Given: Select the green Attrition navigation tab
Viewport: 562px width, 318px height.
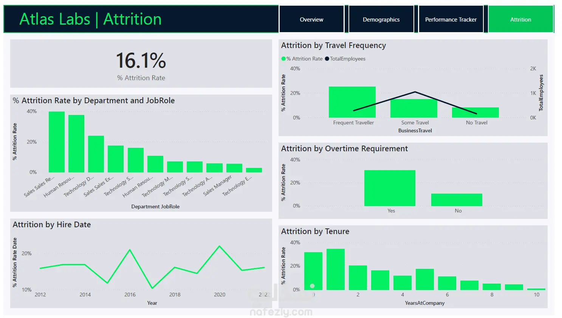Looking at the screenshot, I should [520, 19].
